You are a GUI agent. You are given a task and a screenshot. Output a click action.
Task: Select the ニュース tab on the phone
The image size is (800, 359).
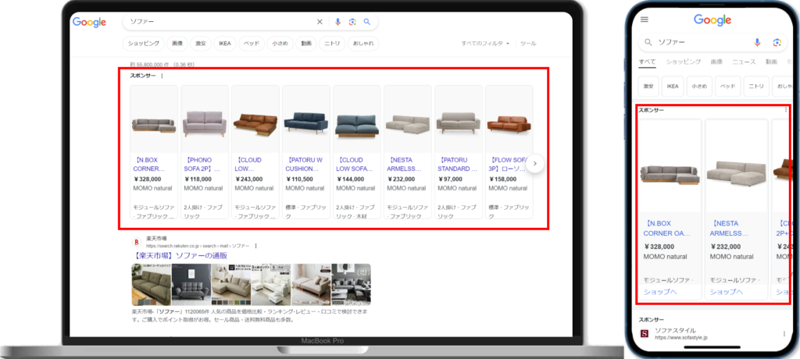(744, 62)
